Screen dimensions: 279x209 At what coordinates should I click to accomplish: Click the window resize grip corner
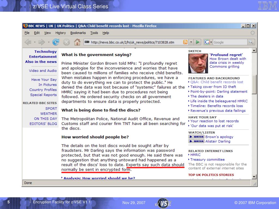tap(255, 184)
